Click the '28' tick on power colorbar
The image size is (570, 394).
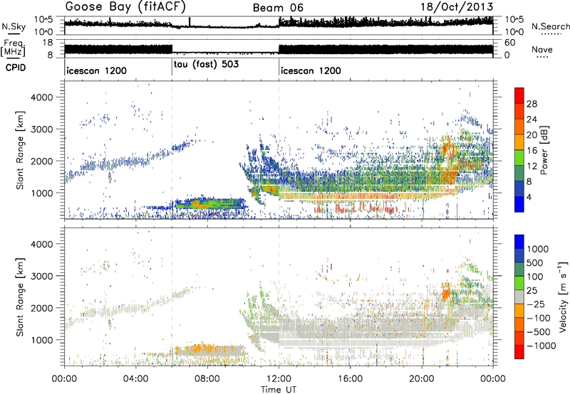click(x=532, y=104)
